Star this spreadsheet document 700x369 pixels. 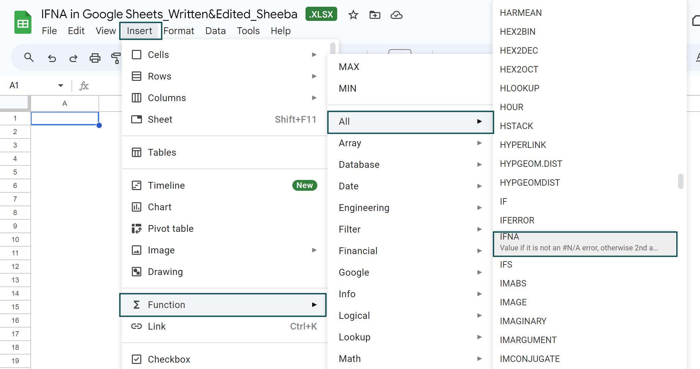353,15
